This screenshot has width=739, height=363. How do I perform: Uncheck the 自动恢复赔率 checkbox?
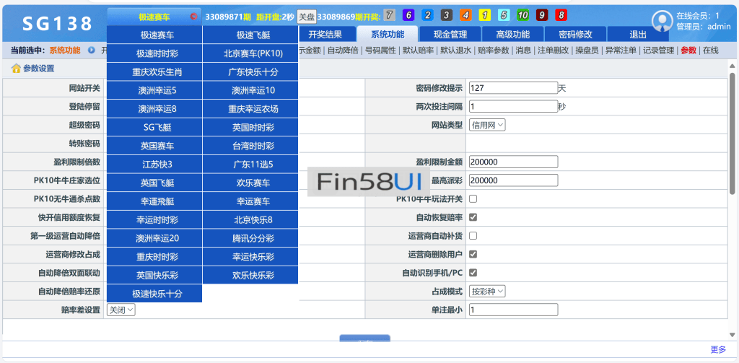(x=473, y=217)
